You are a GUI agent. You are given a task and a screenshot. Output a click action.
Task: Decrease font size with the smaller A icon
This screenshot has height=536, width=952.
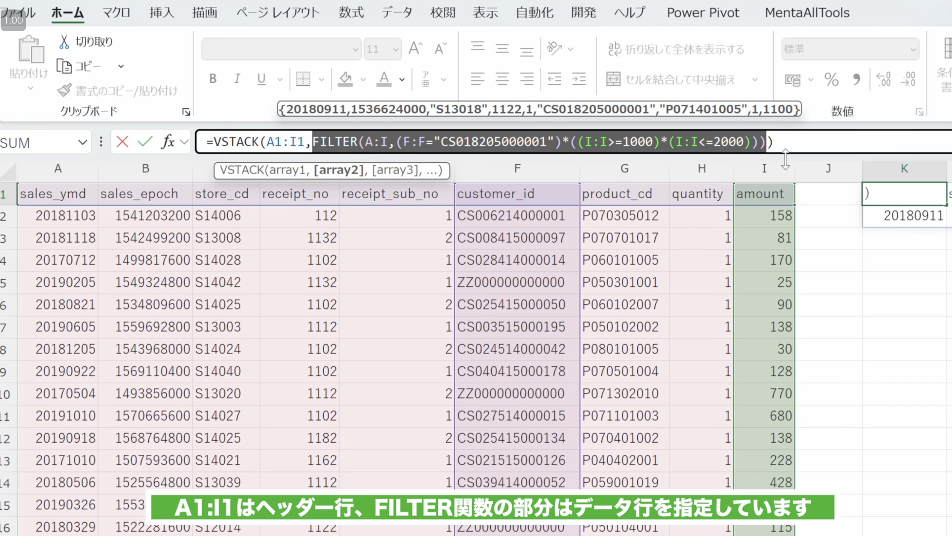[x=440, y=49]
